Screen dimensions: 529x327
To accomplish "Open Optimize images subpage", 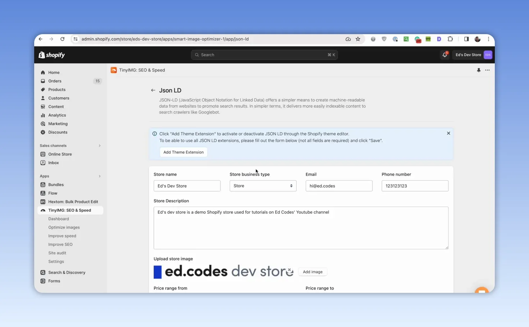I will click(x=64, y=227).
